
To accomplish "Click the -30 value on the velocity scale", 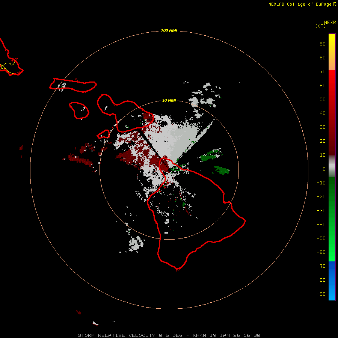I will 321,211.
